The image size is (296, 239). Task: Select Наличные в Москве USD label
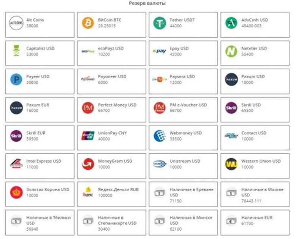tap(262, 192)
